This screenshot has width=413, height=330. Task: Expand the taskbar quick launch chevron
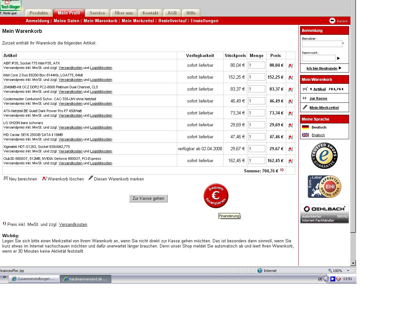(5, 277)
